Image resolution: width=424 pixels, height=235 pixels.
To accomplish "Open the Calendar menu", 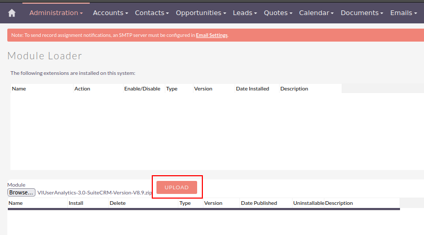I will pyautogui.click(x=317, y=12).
